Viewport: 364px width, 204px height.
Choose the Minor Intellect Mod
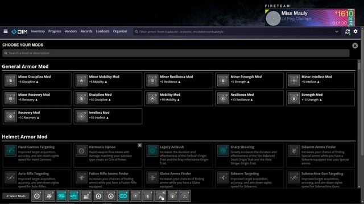click(320, 80)
